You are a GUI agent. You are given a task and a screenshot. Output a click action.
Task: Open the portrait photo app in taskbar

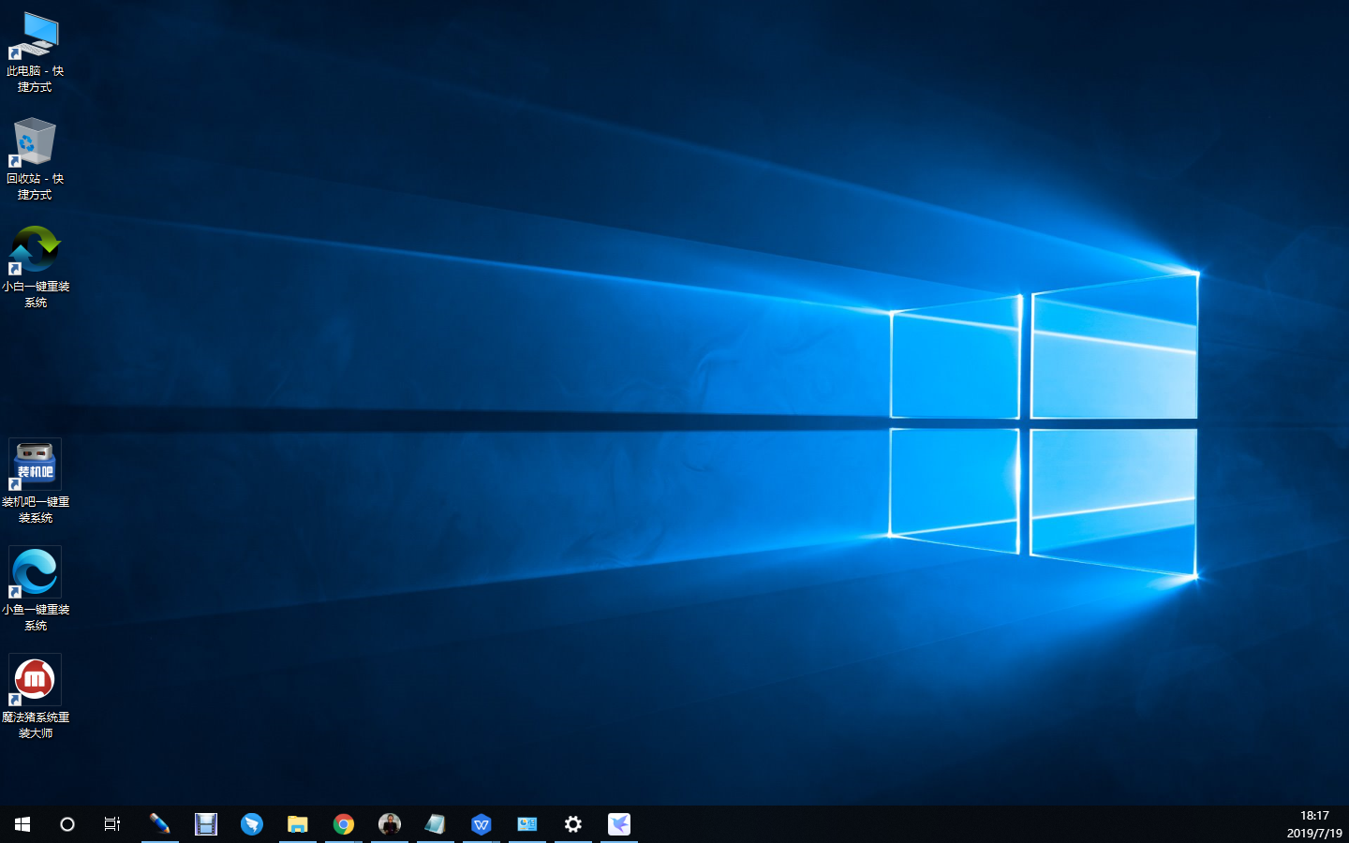pyautogui.click(x=390, y=824)
